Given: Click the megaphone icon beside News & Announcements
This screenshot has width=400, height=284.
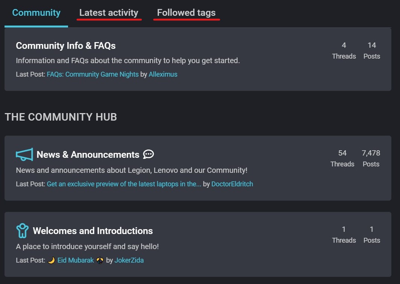Looking at the screenshot, I should (24, 154).
